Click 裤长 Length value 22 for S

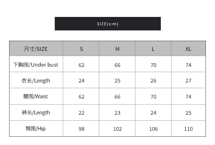(81, 113)
